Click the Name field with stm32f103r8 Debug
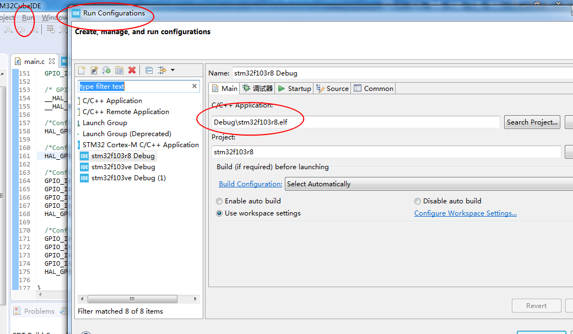Image resolution: width=573 pixels, height=334 pixels. [402, 73]
